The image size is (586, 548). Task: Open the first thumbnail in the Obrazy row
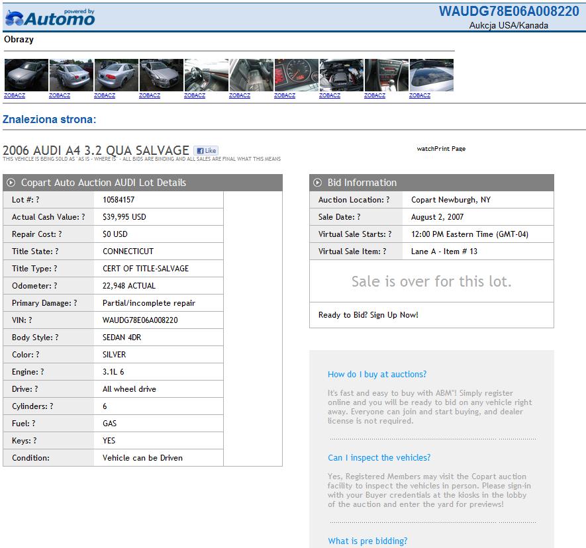click(26, 75)
